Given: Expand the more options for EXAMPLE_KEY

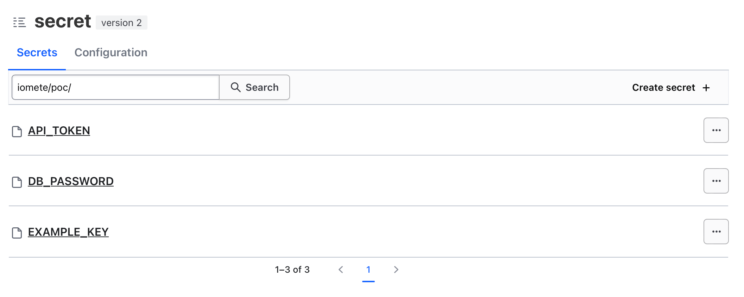Looking at the screenshot, I should tap(716, 232).
